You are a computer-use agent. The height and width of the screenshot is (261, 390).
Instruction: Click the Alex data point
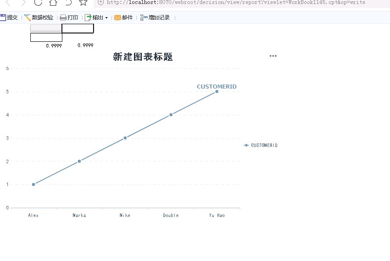point(33,184)
